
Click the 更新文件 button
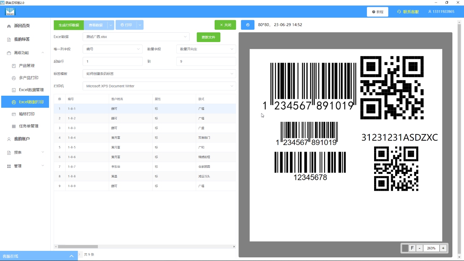(x=208, y=37)
